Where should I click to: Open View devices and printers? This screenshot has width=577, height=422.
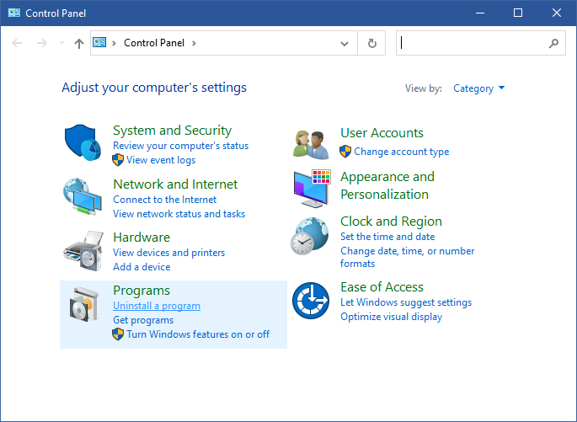click(x=169, y=253)
